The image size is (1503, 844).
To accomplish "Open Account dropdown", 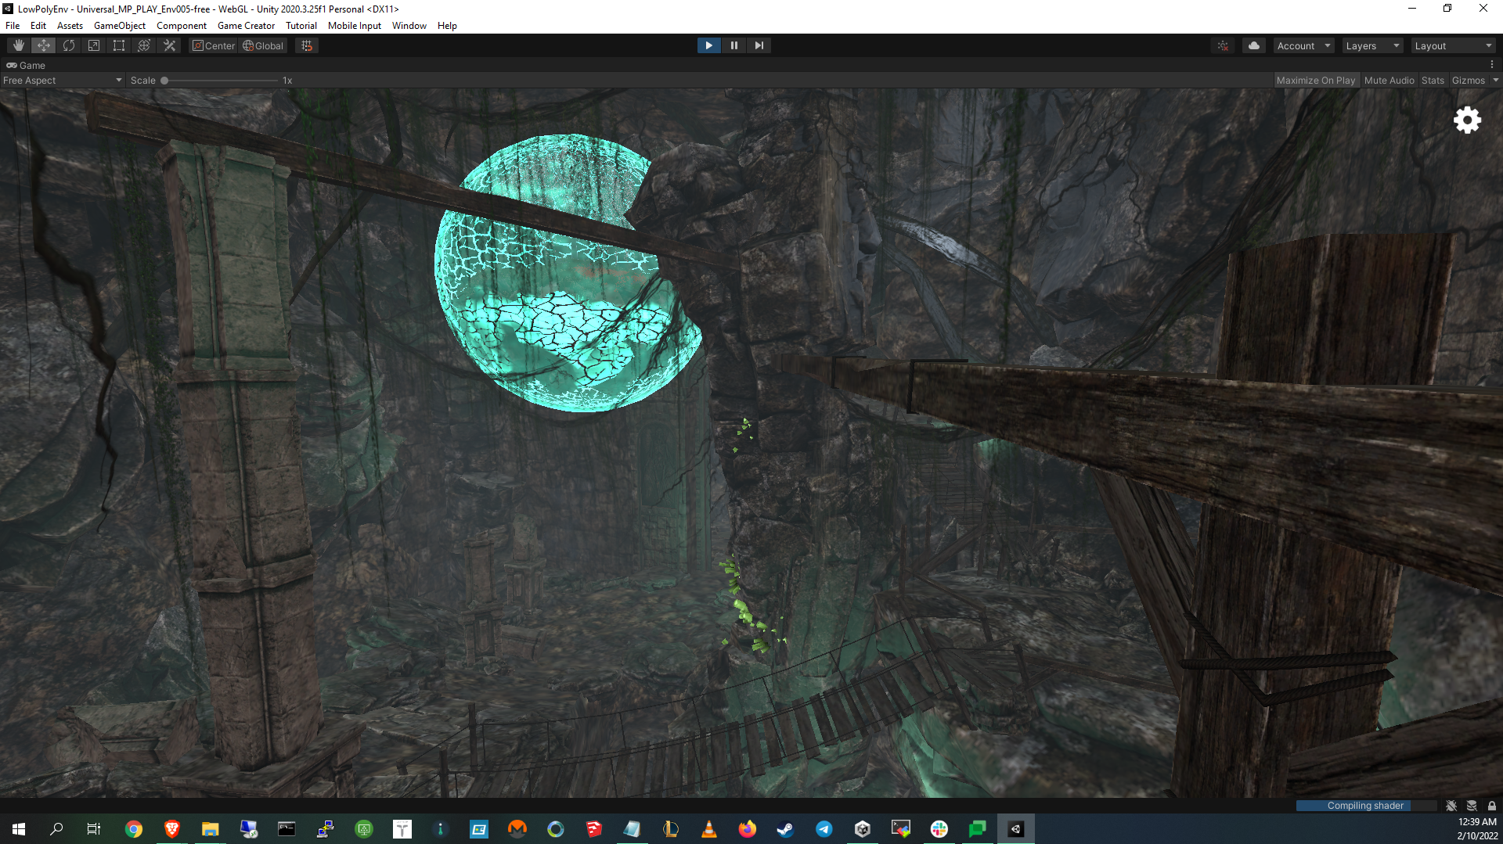I will (x=1304, y=45).
